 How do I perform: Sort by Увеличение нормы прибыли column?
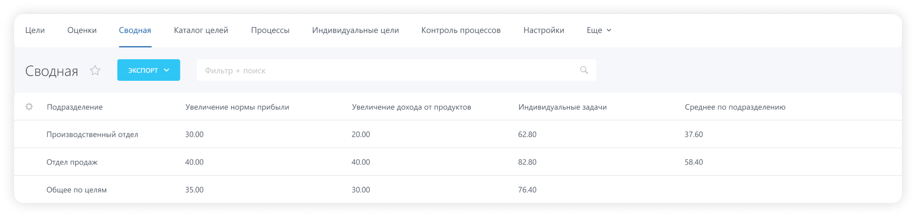(x=237, y=107)
